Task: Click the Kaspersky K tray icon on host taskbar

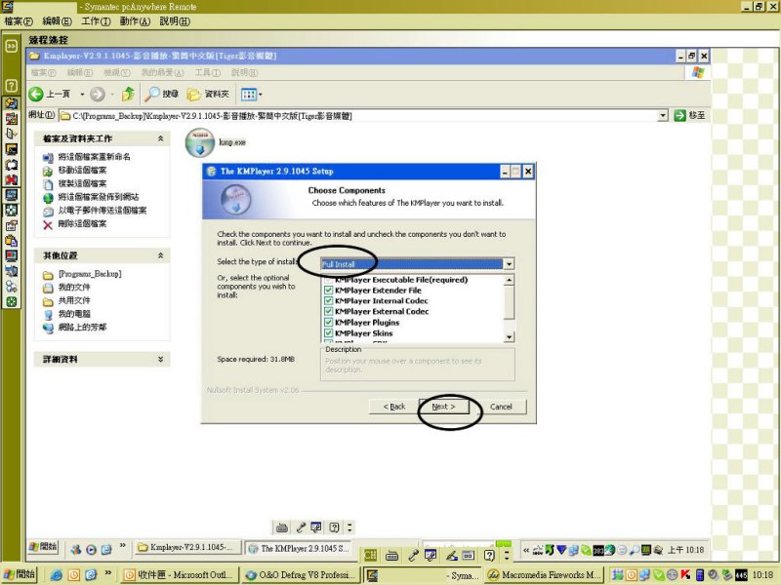Action: tap(685, 575)
